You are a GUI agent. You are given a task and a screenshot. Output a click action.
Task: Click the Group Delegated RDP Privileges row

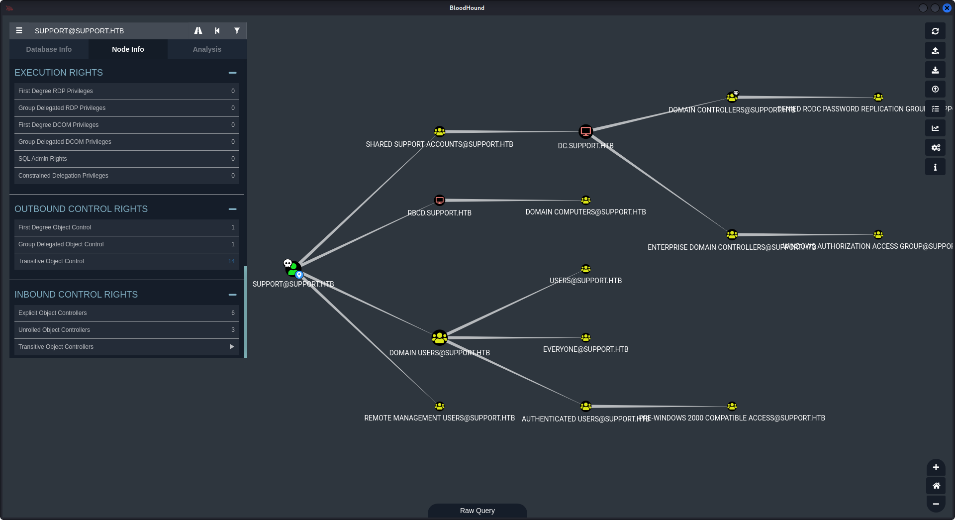[126, 108]
